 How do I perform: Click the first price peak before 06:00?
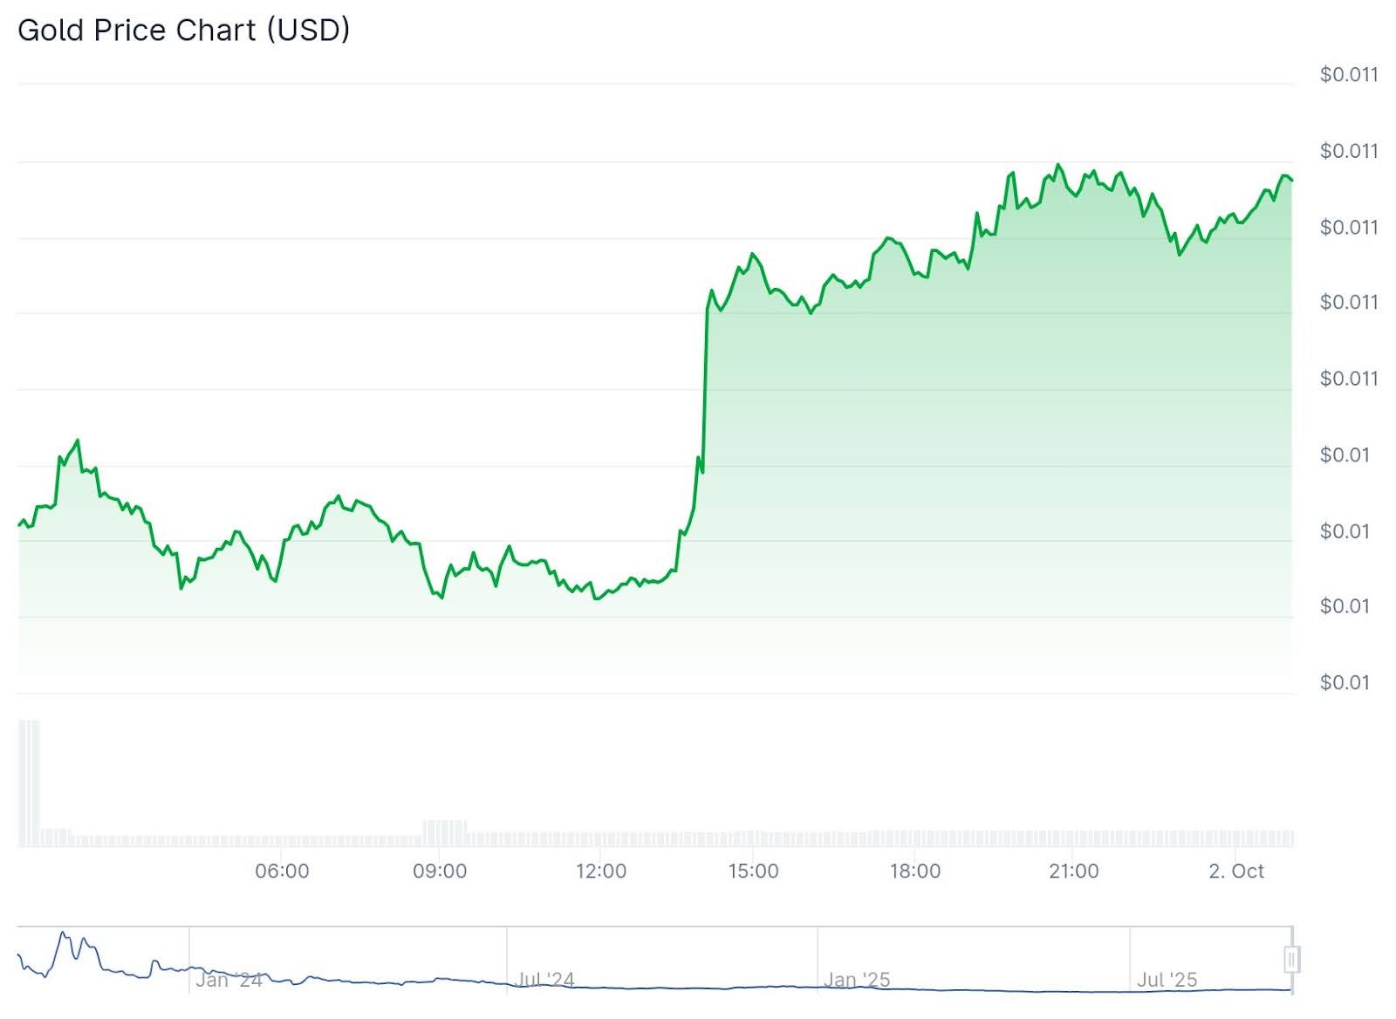78,441
